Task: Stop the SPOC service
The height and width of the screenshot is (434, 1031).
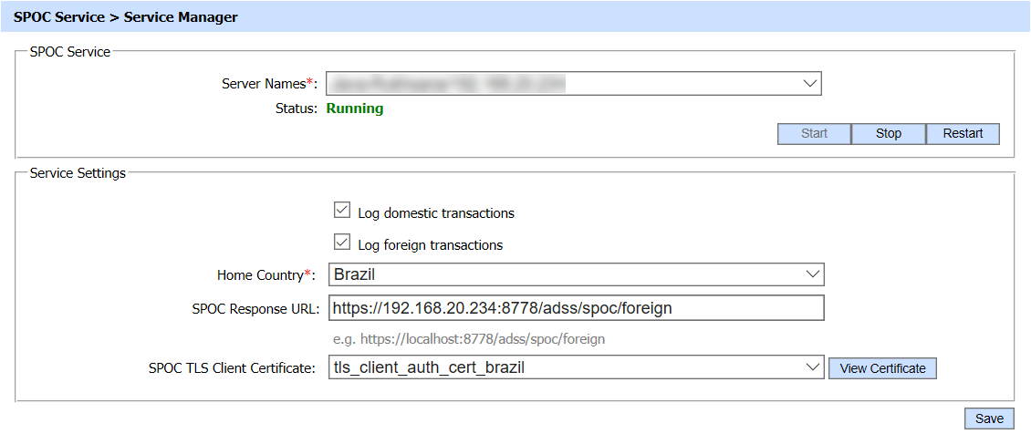Action: 888,134
